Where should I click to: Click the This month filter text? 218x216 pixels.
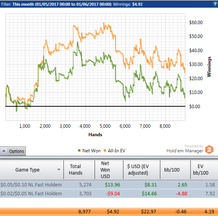point(62,4)
